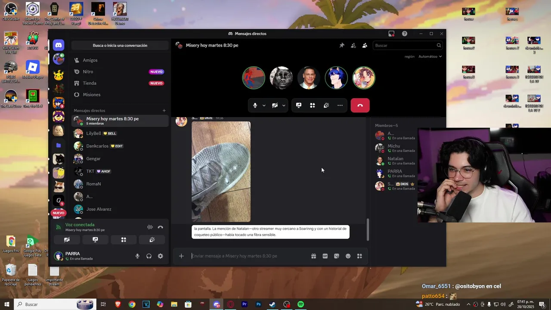Image resolution: width=551 pixels, height=310 pixels.
Task: Open soundboard in call controls
Action: (x=326, y=105)
